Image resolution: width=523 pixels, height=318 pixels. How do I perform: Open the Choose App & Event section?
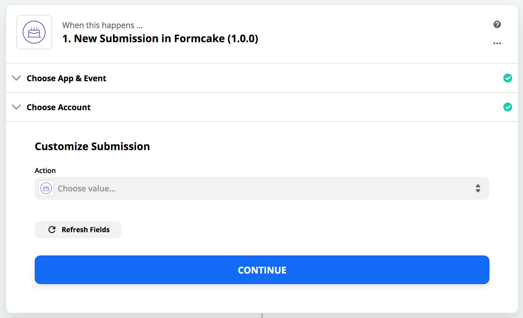[262, 78]
